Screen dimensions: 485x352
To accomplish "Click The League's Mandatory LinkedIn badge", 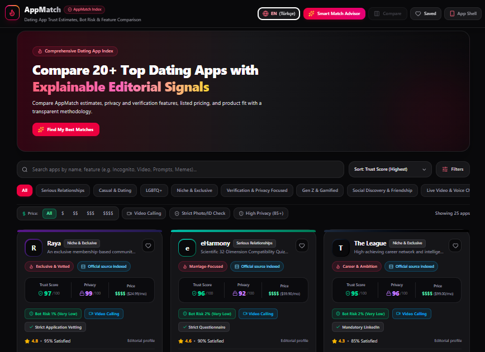I will (358, 327).
